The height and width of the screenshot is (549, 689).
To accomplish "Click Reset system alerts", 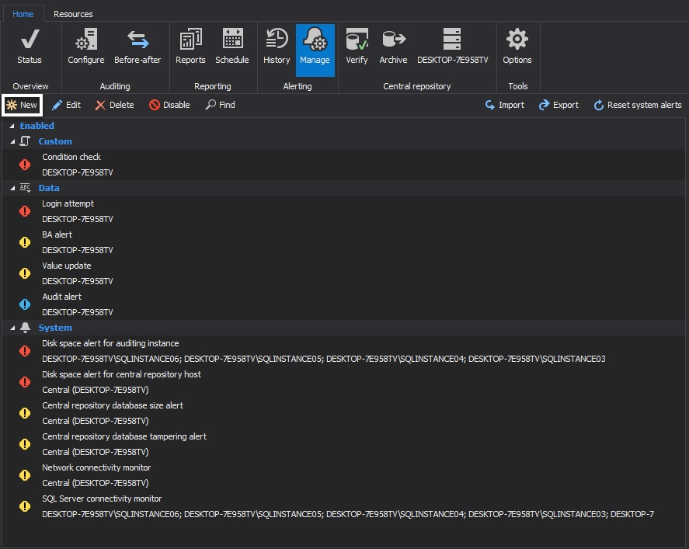I will [638, 105].
